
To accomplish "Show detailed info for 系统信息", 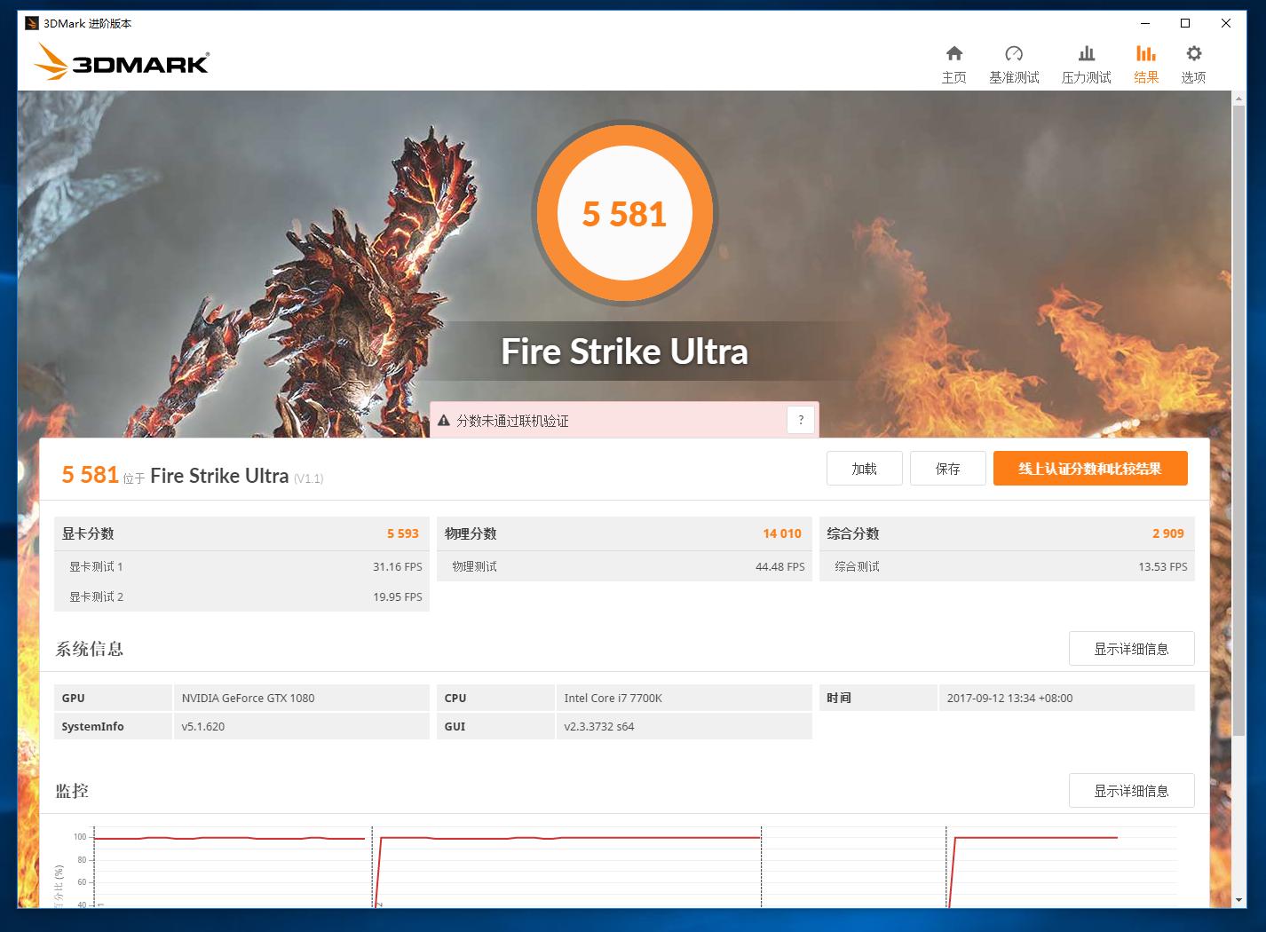I will coord(1131,649).
